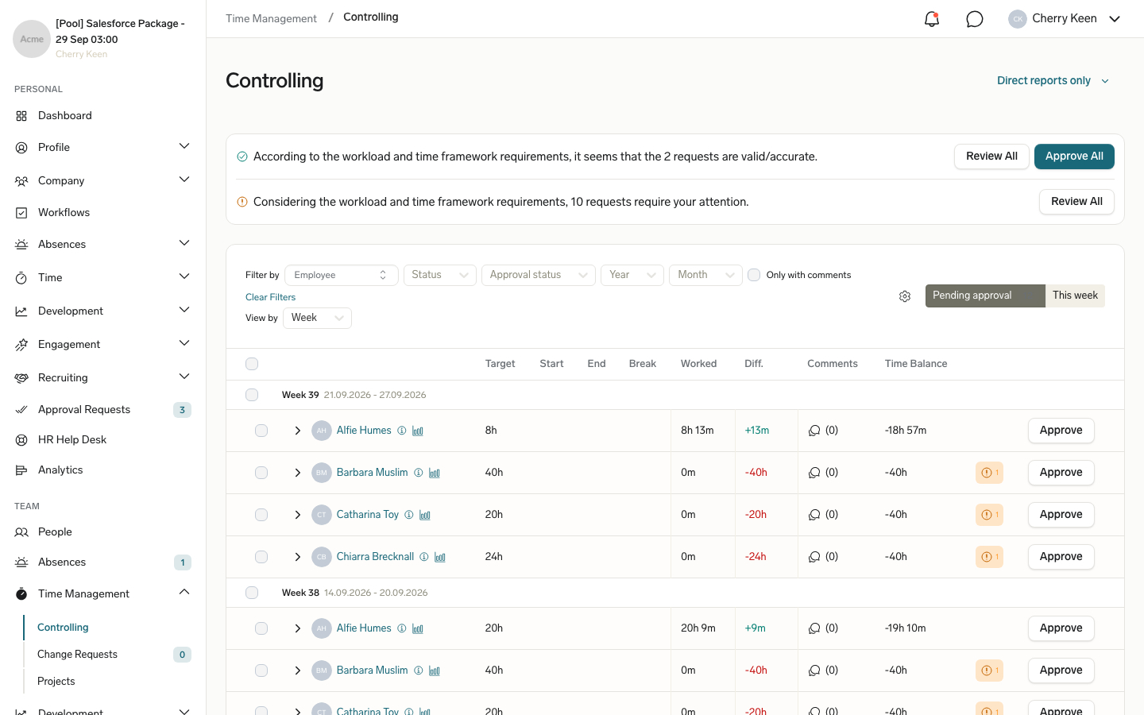The height and width of the screenshot is (715, 1144).
Task: Select the Week 39 group checkbox
Action: click(252, 395)
